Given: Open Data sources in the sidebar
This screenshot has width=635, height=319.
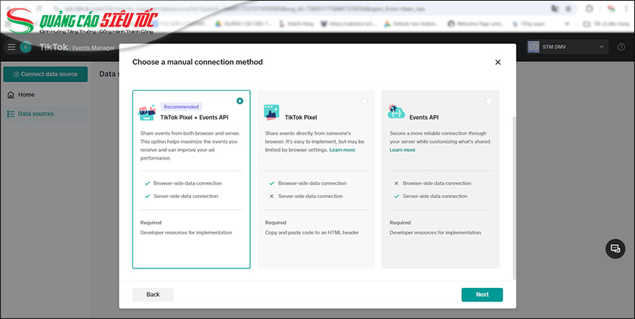Looking at the screenshot, I should point(36,114).
